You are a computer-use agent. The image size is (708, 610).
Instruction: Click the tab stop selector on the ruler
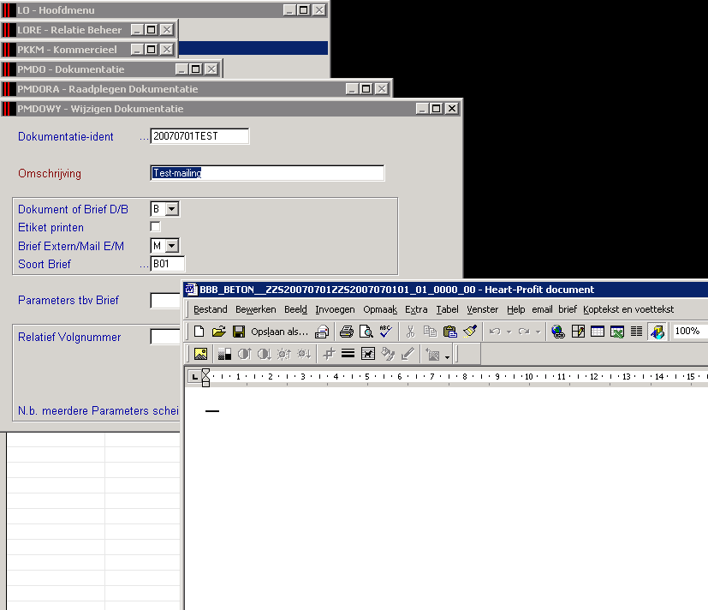194,376
